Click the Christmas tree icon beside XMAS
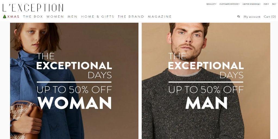This screenshot has height=139, width=278. [x=5, y=17]
